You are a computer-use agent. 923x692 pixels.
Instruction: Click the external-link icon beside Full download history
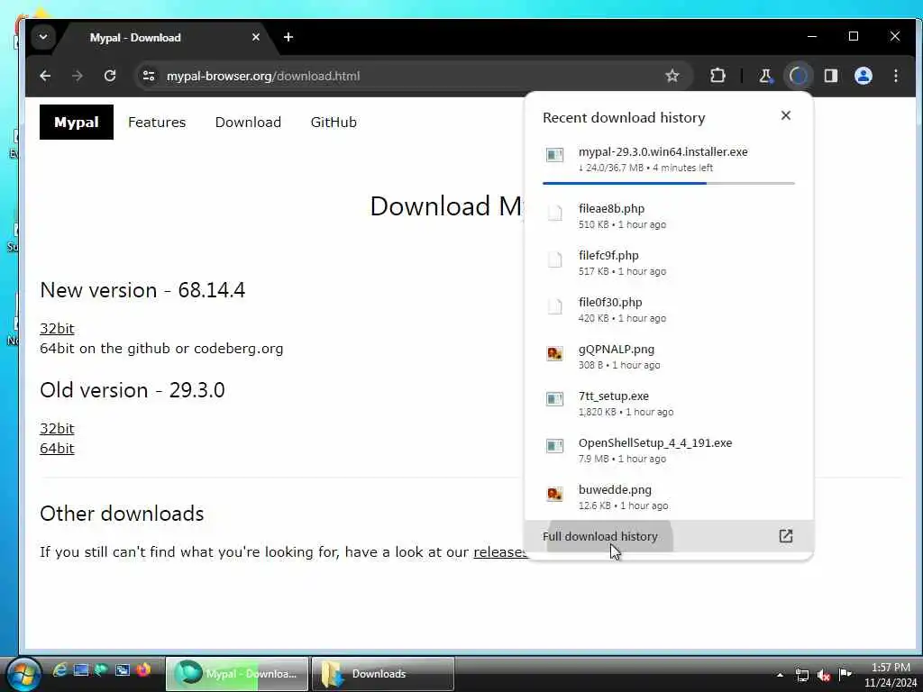(786, 536)
